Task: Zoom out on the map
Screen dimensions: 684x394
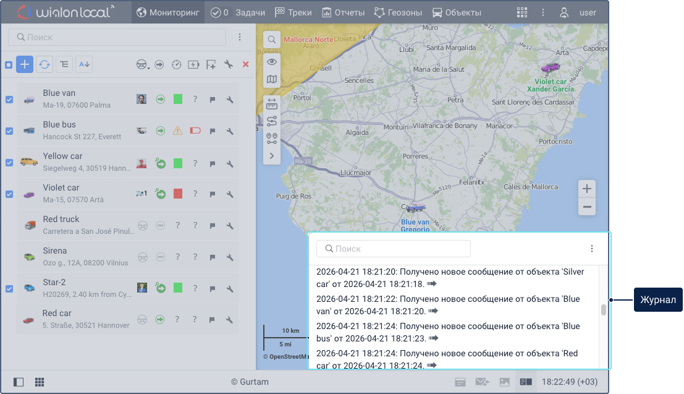Action: [x=587, y=207]
